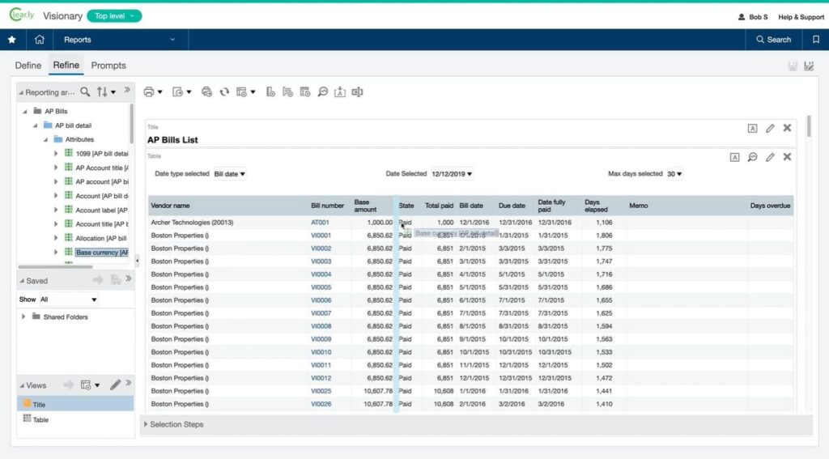Select the Allocation attribute in tree
Screen dimensions: 829x459
click(100, 238)
